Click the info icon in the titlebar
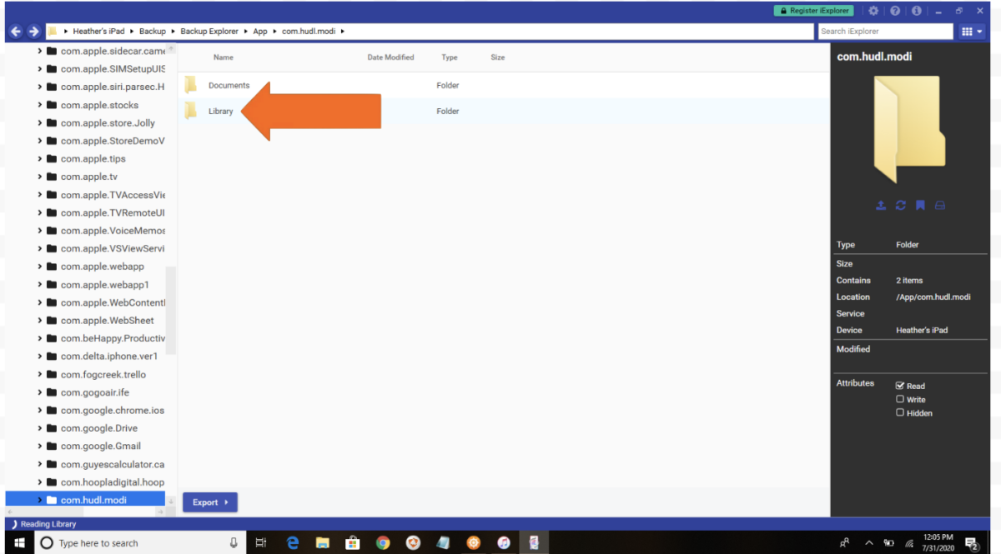This screenshot has width=1001, height=554. pos(917,11)
